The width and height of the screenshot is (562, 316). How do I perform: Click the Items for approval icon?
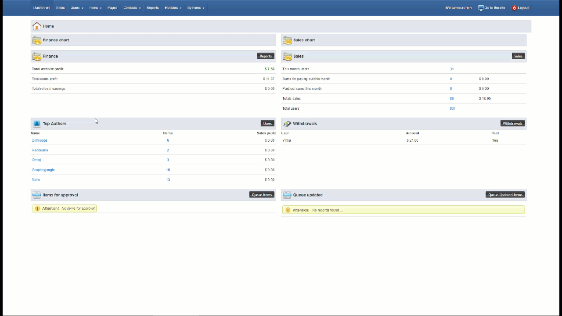click(37, 195)
